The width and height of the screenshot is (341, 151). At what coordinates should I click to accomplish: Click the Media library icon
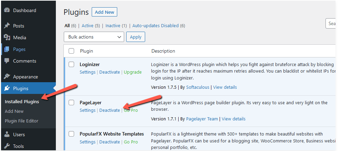click(7, 37)
